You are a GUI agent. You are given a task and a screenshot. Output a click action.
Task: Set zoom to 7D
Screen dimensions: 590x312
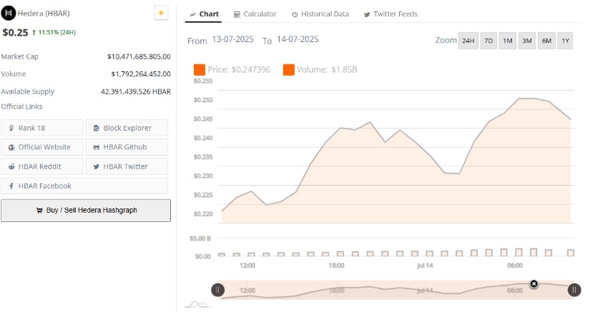tap(488, 41)
